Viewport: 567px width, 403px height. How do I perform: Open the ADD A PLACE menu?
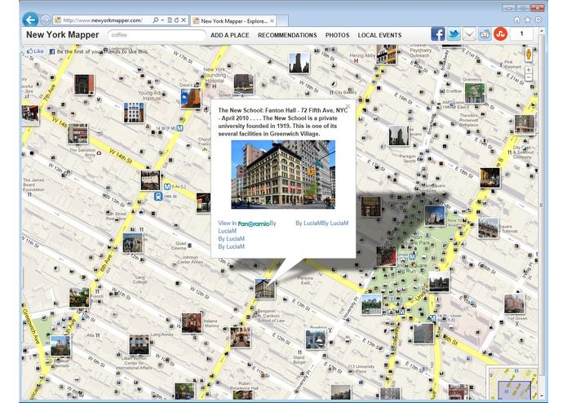[x=229, y=35]
